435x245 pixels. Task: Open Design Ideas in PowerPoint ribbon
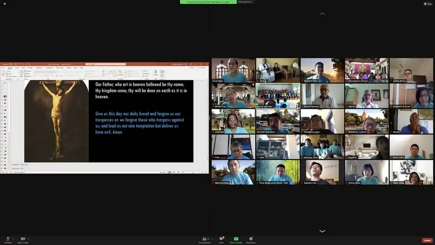click(162, 73)
